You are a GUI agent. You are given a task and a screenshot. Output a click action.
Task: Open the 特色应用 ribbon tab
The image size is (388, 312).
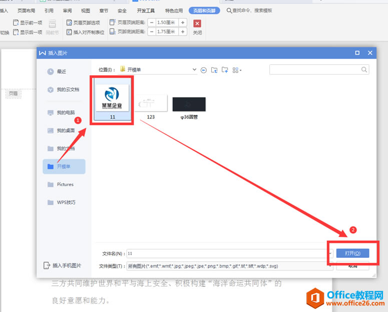pos(174,11)
